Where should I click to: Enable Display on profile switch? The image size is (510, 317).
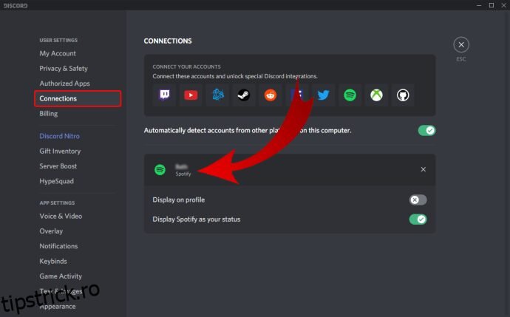click(418, 200)
